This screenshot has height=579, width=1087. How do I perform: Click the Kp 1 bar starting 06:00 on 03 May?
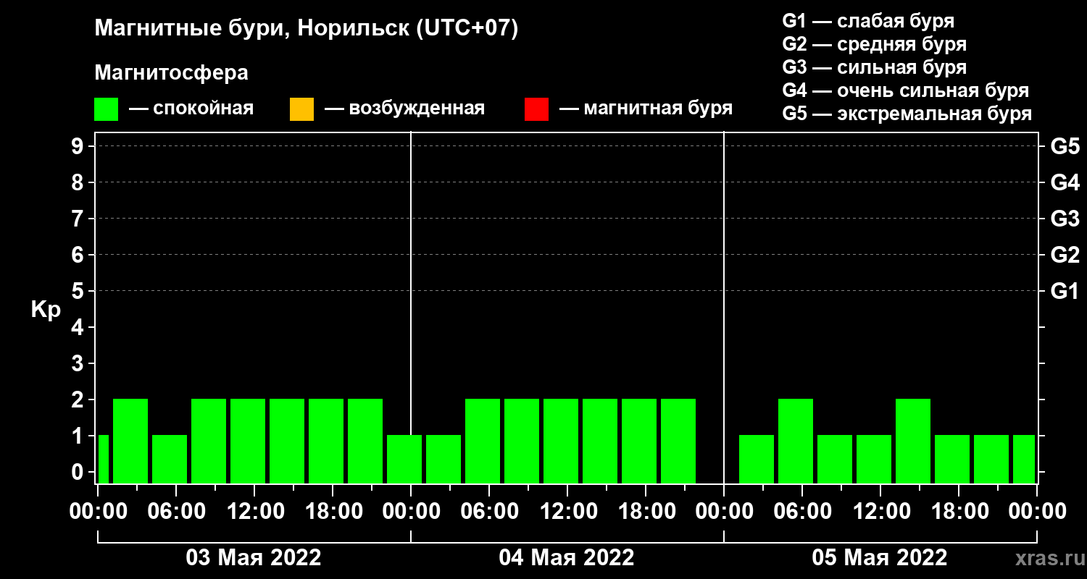[170, 459]
